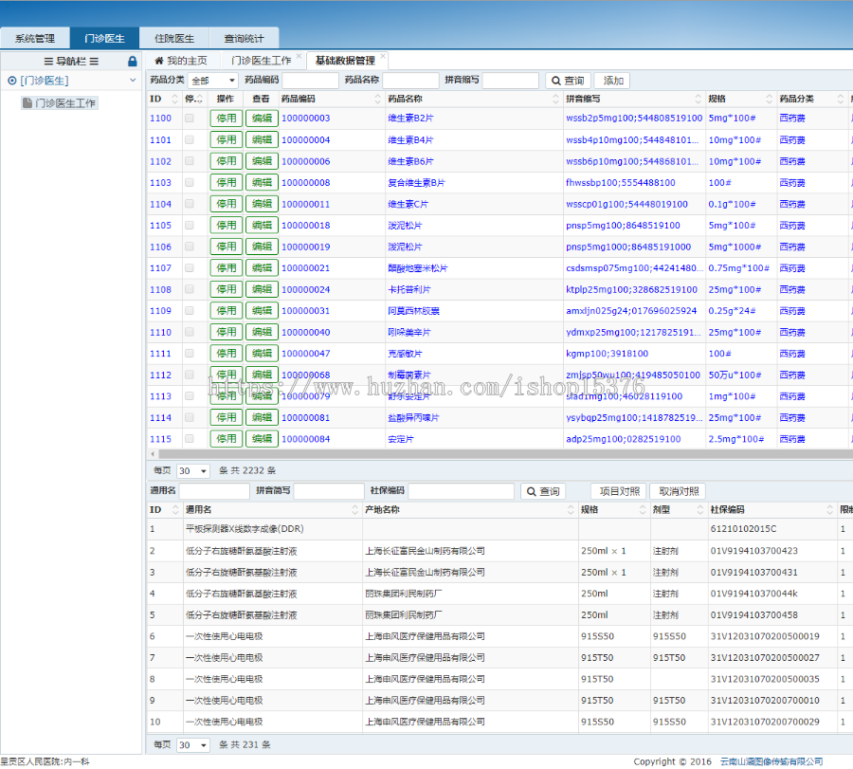The height and width of the screenshot is (769, 853).
Task: Collapse the [门诊医生] navigation section
Action: pos(133,82)
